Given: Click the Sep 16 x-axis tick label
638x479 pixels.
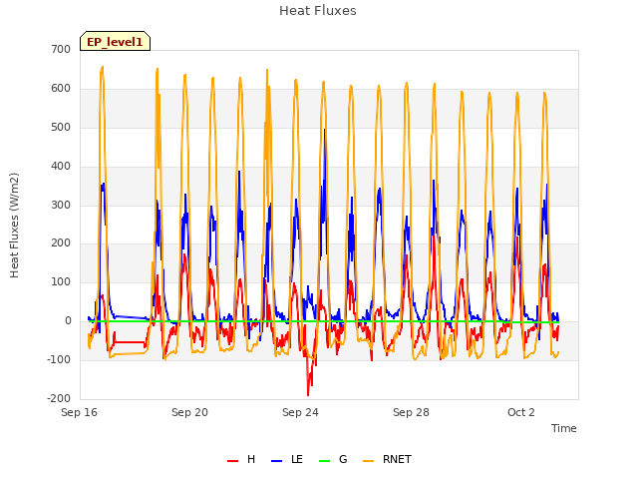Looking at the screenshot, I should (80, 412).
